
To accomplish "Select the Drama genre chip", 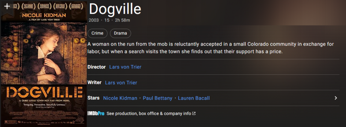I will tap(121, 33).
